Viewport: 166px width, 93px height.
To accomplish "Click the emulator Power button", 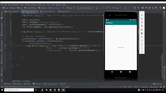I will pyautogui.click(x=142, y=15).
